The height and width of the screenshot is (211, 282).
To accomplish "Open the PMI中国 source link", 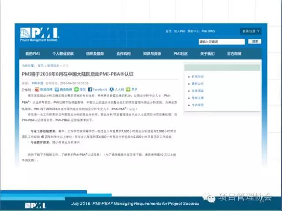I will [37, 83].
